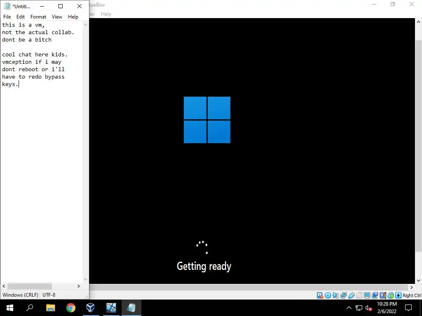Switch to VirtualBox Manager taskbar icon

(91, 308)
